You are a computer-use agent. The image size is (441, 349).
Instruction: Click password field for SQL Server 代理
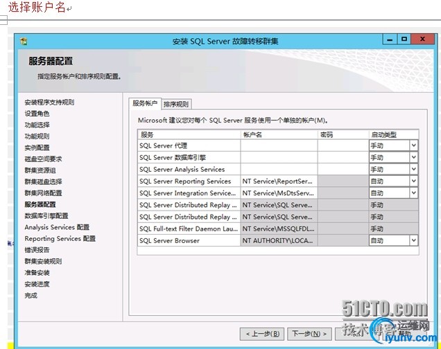(343, 145)
